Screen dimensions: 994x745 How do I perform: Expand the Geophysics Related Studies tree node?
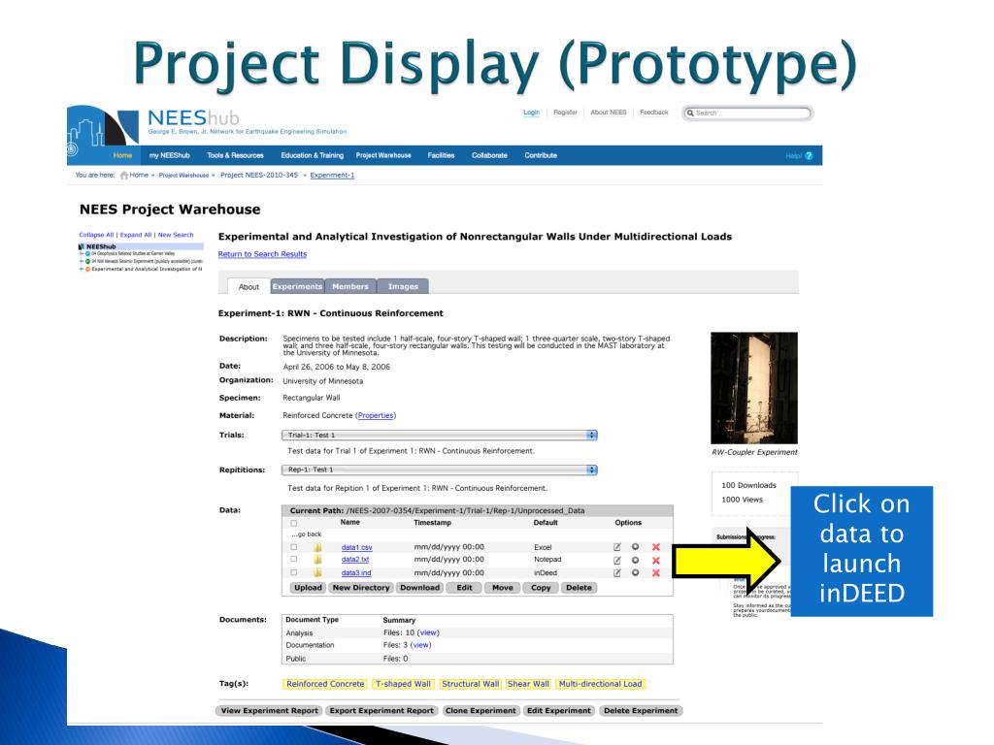point(82,253)
